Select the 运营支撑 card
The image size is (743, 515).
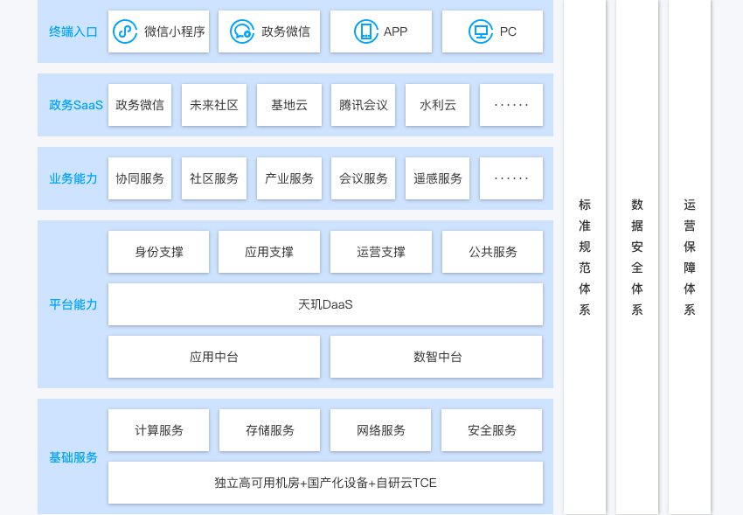381,252
